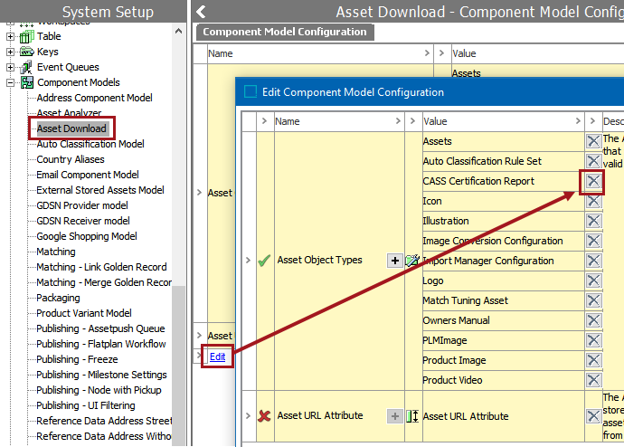Click the Table tree icon

point(26,36)
